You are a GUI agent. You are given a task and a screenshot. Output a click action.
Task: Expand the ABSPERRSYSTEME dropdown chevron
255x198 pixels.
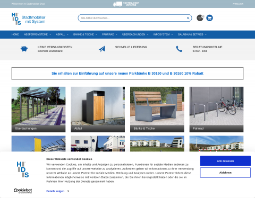(x=50, y=34)
